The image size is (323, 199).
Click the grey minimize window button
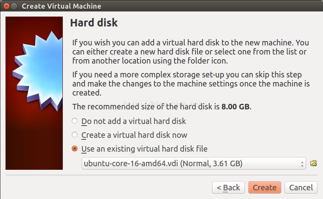pos(14,6)
